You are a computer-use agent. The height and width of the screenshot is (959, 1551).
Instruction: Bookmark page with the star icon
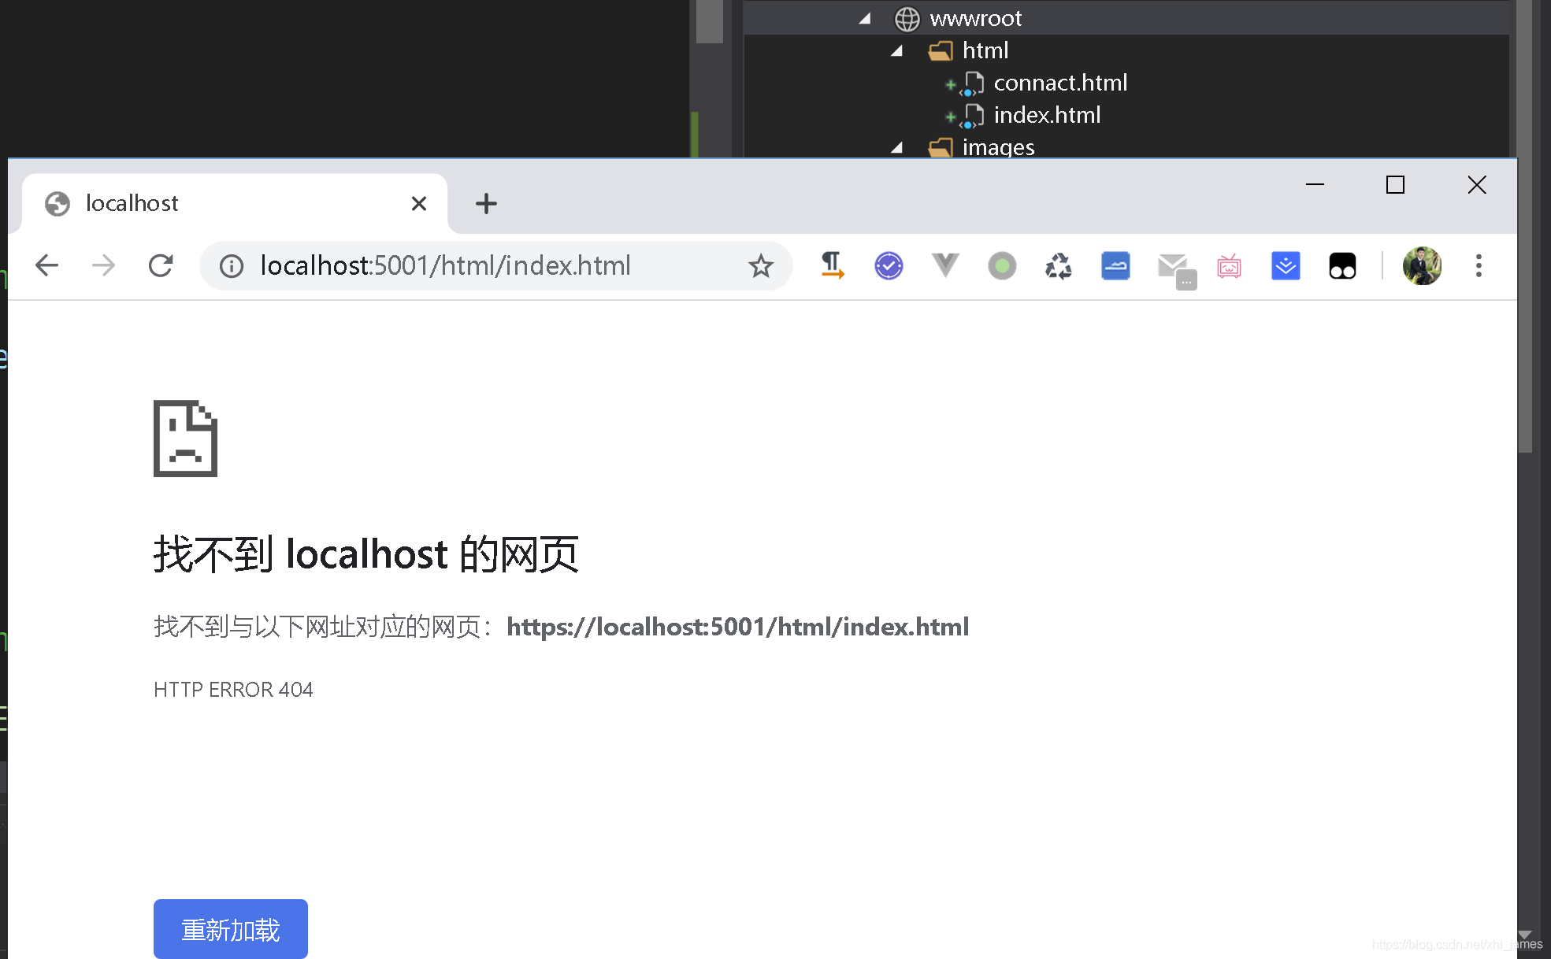pyautogui.click(x=760, y=266)
